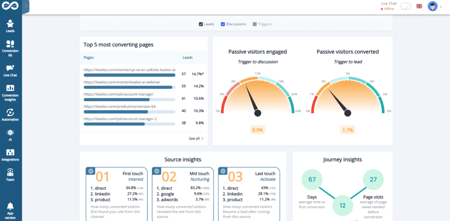The height and width of the screenshot is (221, 450).
Task: Open the Integrations page
Action: pos(10,155)
